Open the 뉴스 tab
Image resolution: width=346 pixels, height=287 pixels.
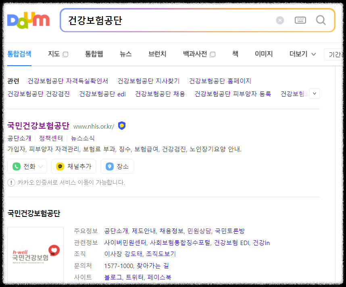(x=125, y=54)
